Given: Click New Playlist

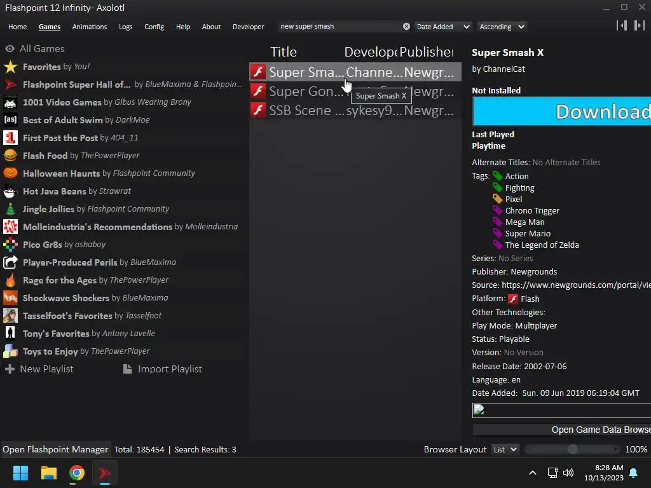Looking at the screenshot, I should (39, 369).
